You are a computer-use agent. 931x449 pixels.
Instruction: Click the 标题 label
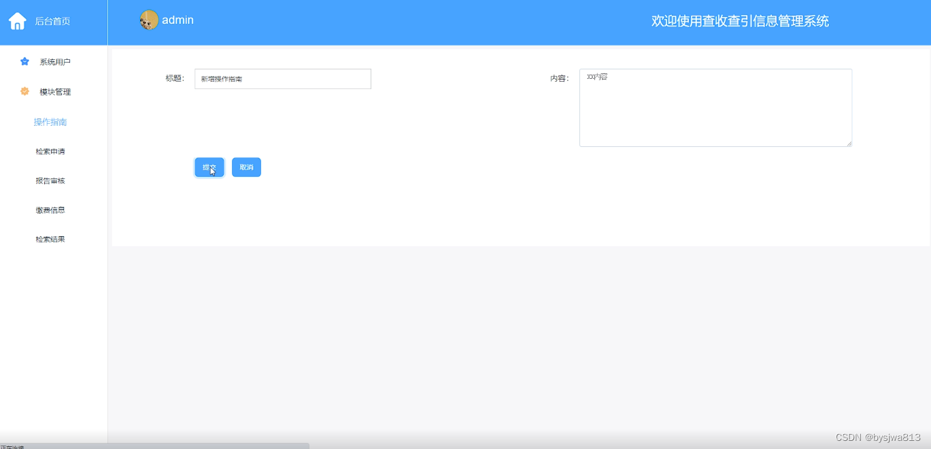[175, 78]
